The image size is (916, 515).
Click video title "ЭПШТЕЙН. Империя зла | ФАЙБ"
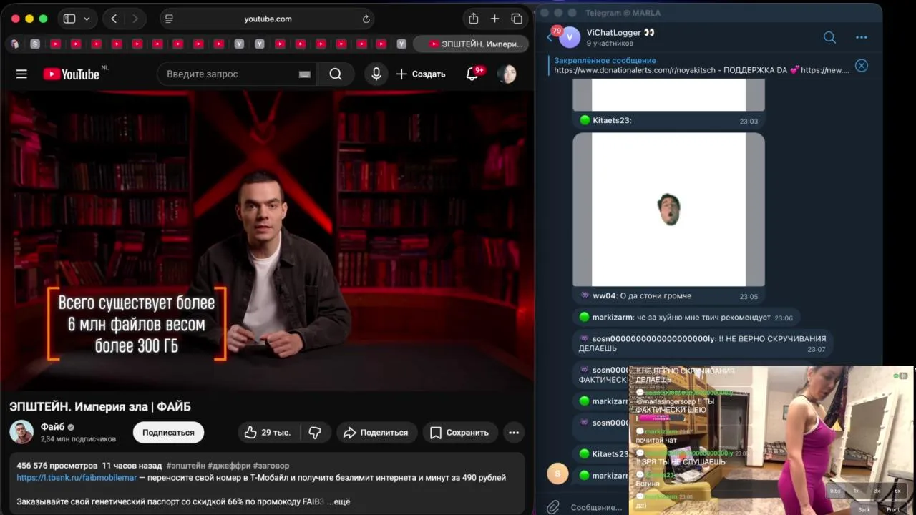click(100, 406)
